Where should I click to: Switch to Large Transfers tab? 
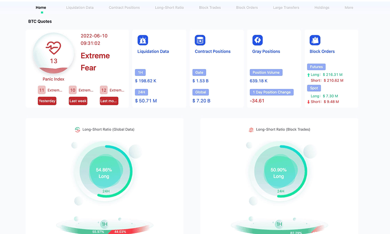286,7
